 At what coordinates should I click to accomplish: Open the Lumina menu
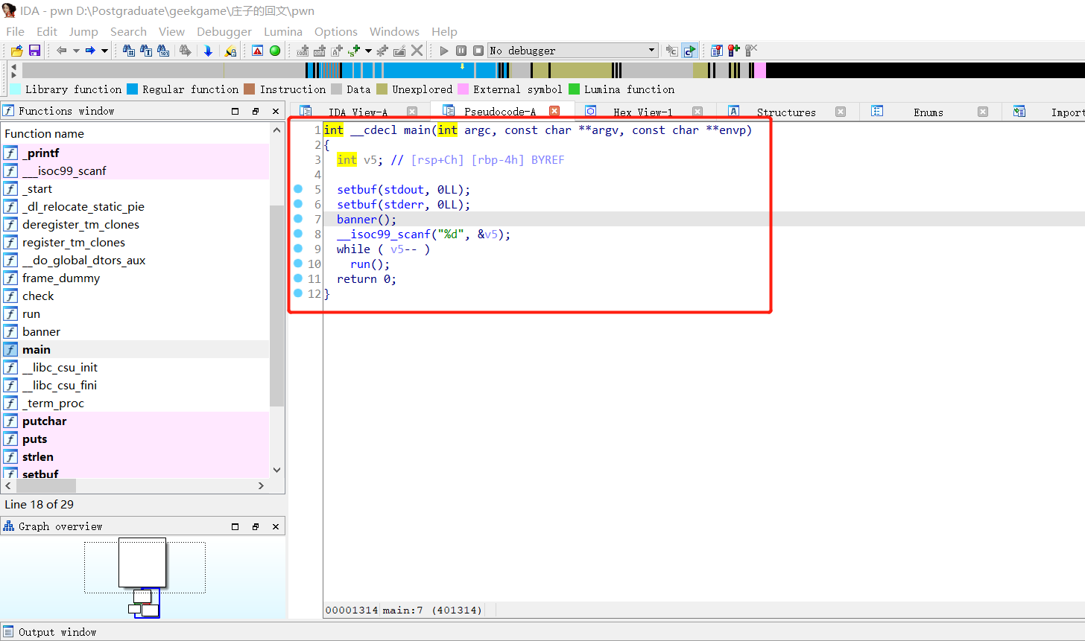click(283, 31)
